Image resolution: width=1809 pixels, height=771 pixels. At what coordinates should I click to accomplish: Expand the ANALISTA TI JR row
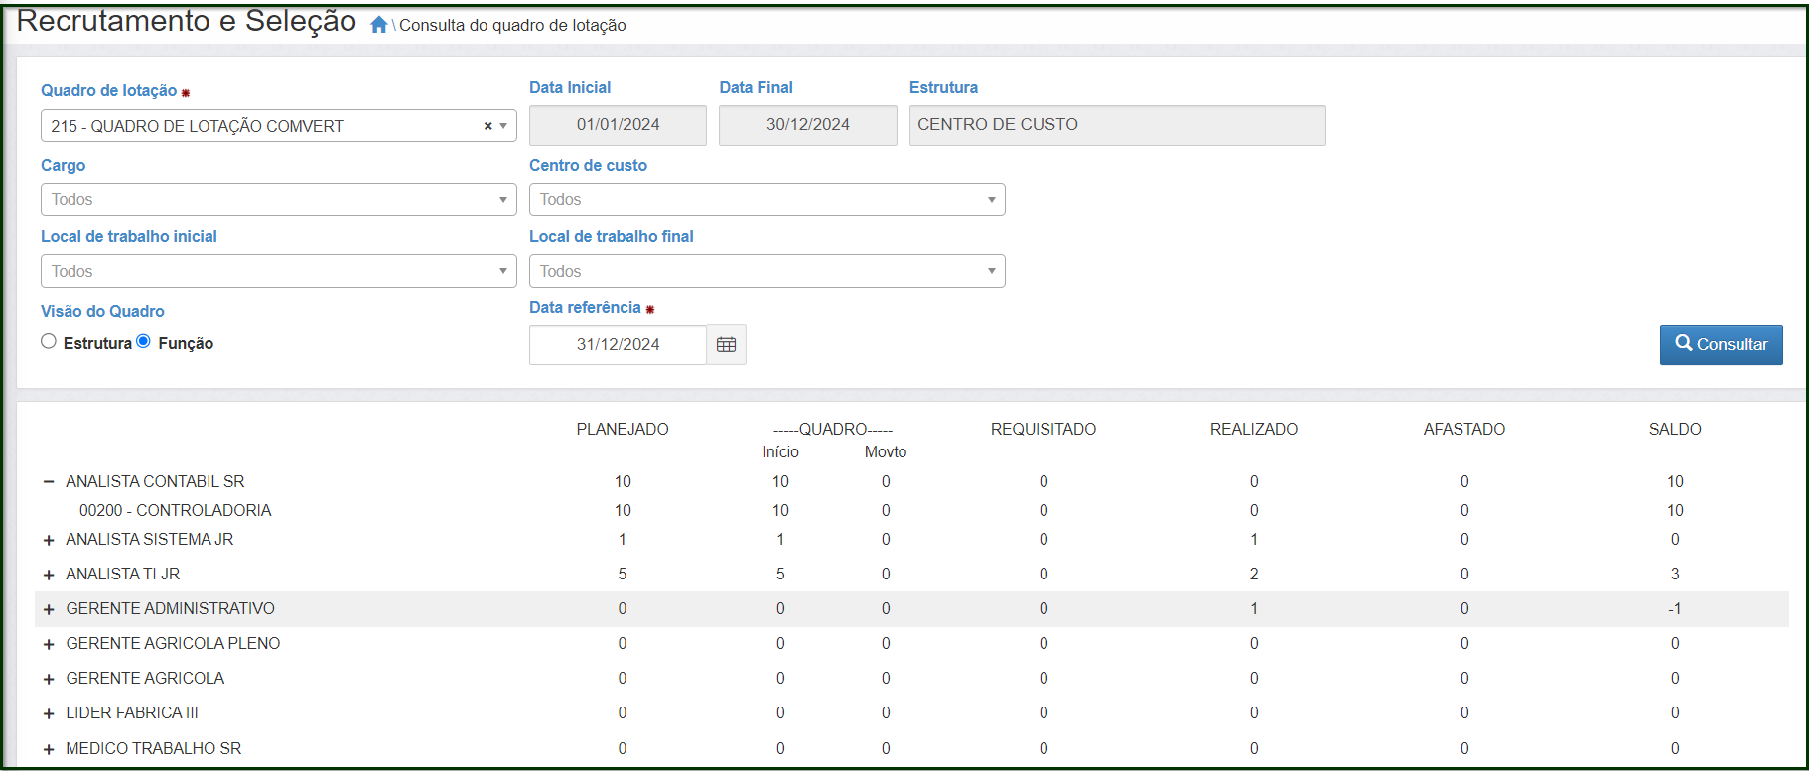coord(49,575)
